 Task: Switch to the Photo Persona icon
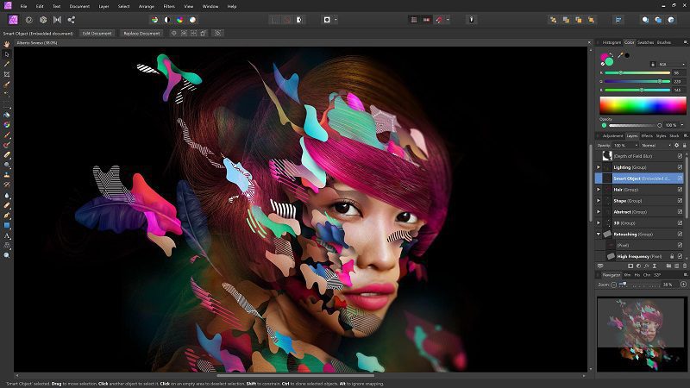(x=12, y=19)
